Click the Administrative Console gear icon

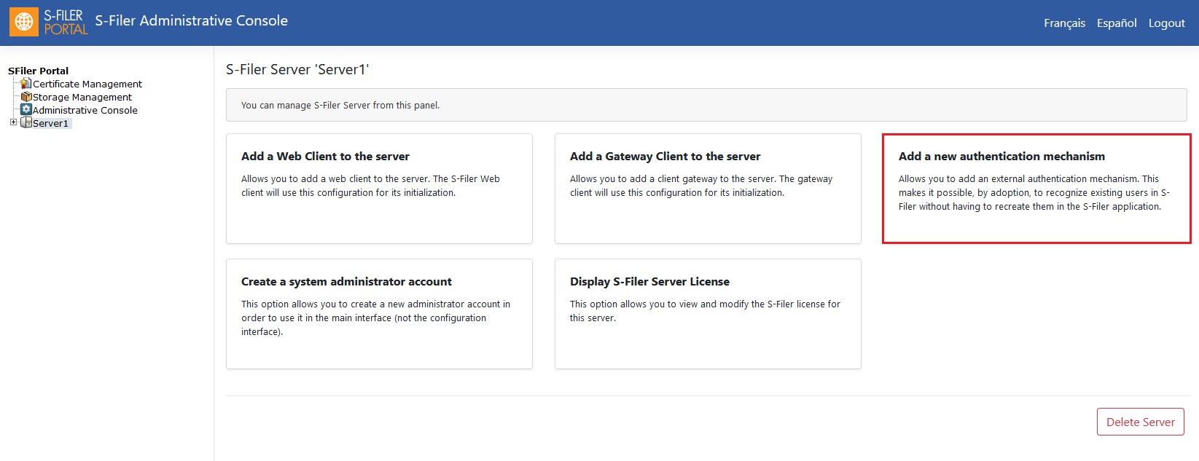(x=26, y=109)
